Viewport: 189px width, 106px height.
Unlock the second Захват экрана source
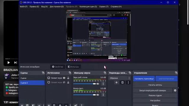coord(68,82)
